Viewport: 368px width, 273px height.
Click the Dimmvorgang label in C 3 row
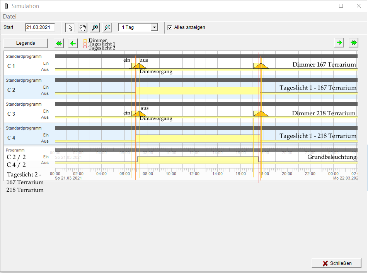pyautogui.click(x=156, y=118)
